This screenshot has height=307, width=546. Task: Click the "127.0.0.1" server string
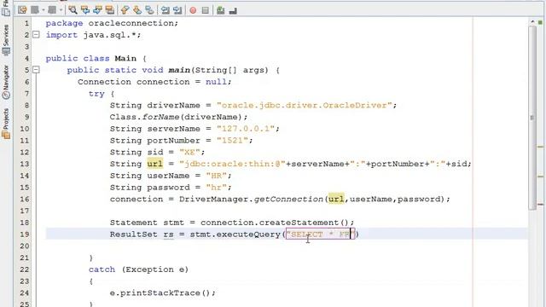point(246,129)
